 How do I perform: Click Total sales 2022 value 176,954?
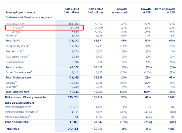(x=97, y=129)
